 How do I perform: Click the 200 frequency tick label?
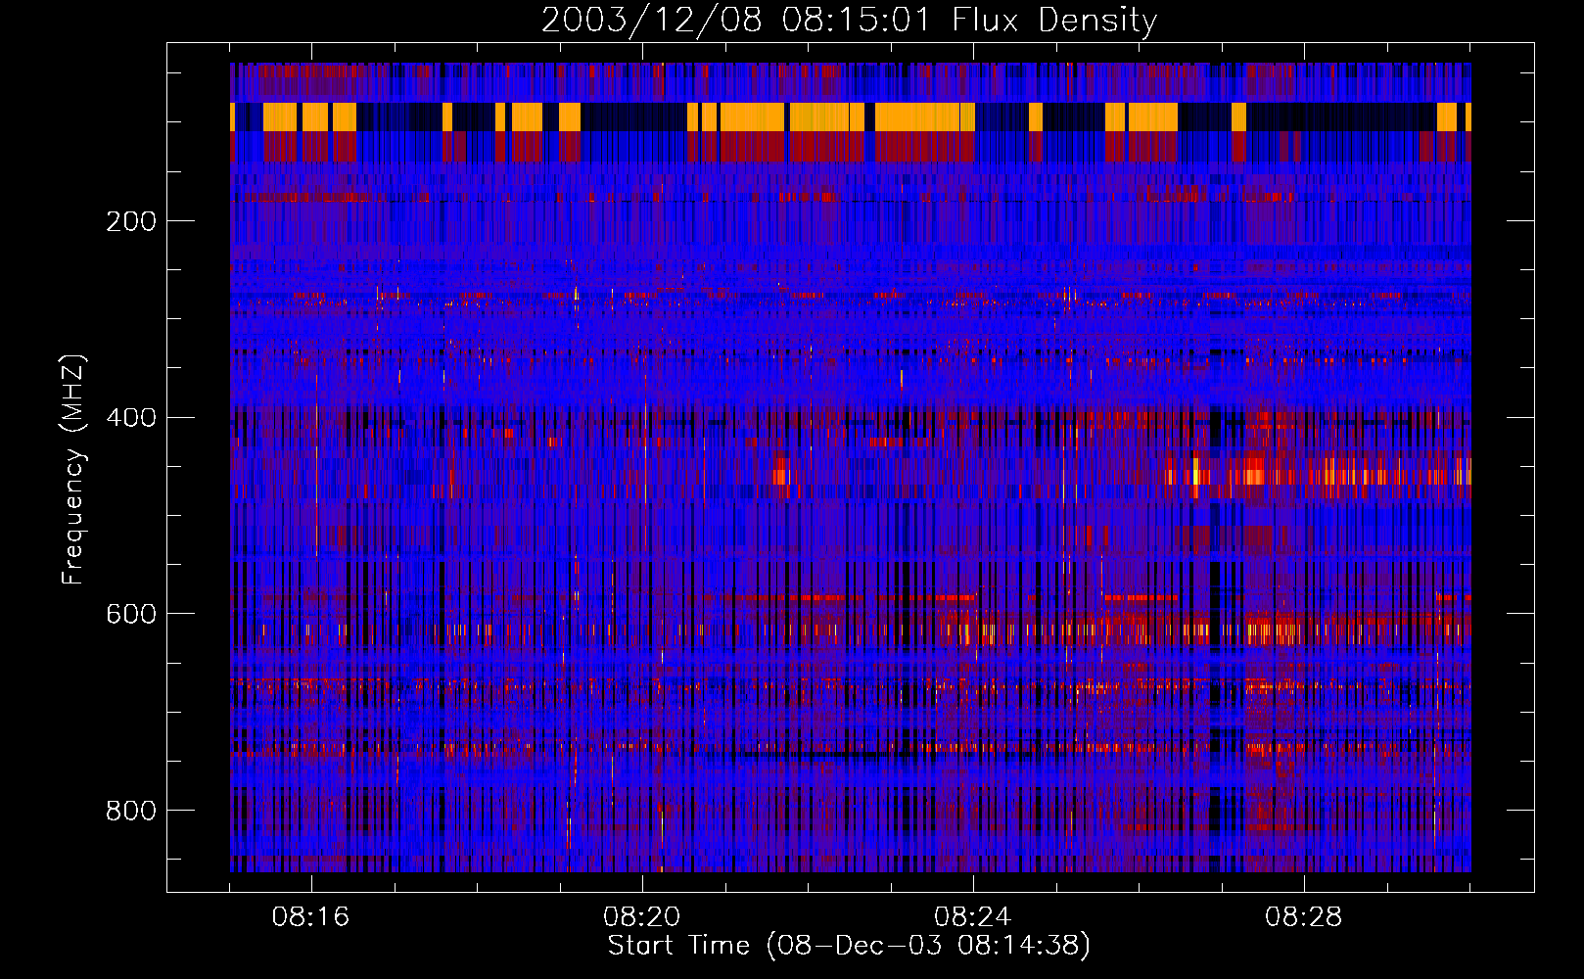131,221
